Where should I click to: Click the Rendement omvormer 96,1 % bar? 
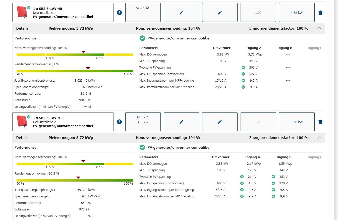tap(75, 71)
